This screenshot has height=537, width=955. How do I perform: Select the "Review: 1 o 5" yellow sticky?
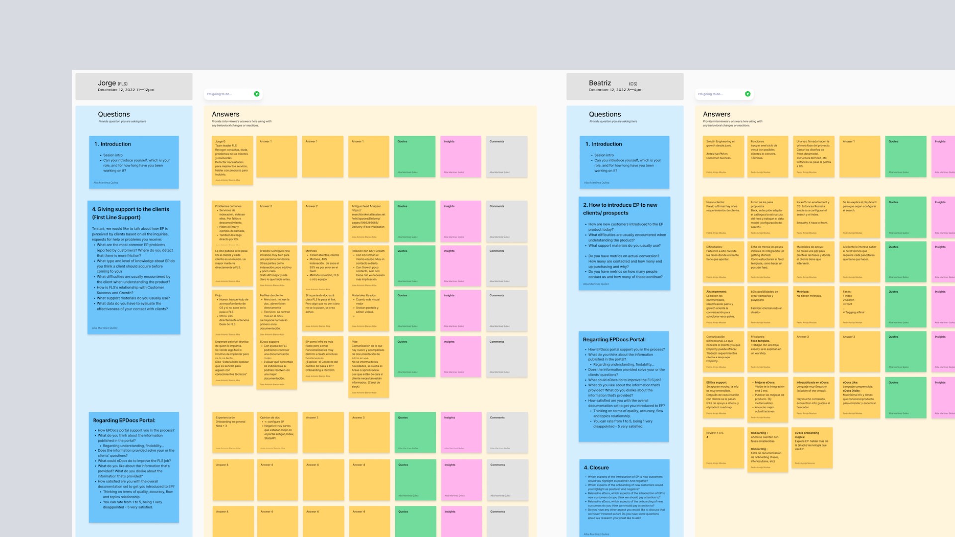[723, 447]
